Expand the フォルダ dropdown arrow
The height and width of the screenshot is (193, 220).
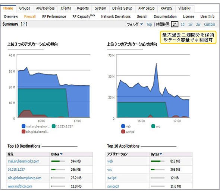tap(142, 24)
